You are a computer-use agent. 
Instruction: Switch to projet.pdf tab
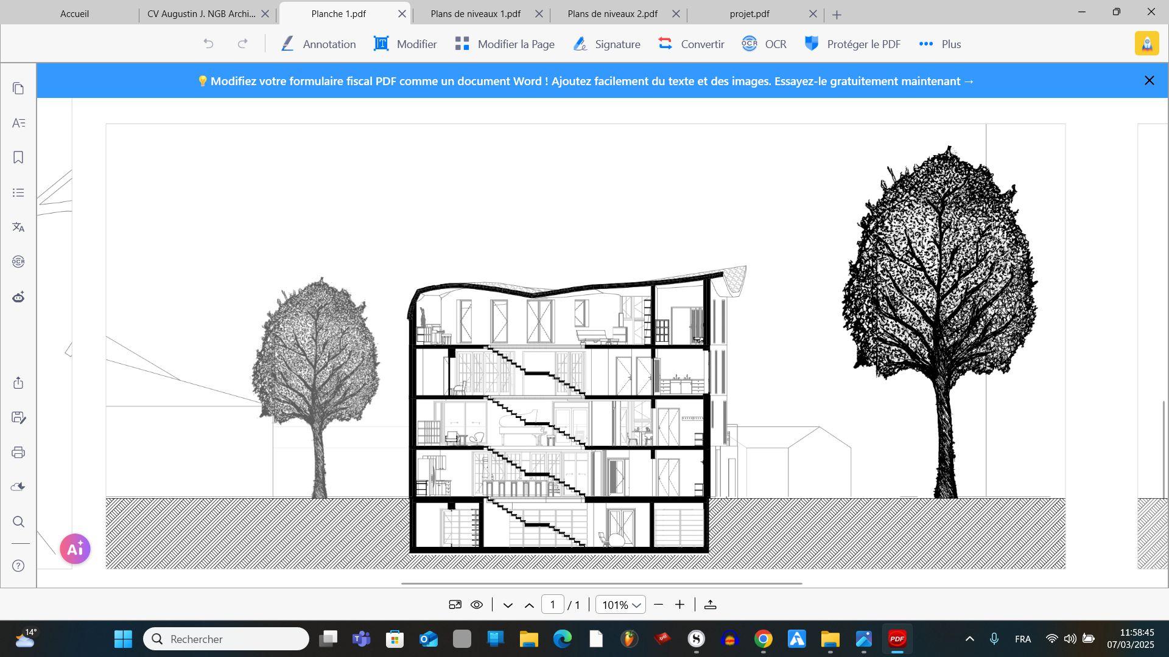pyautogui.click(x=749, y=13)
